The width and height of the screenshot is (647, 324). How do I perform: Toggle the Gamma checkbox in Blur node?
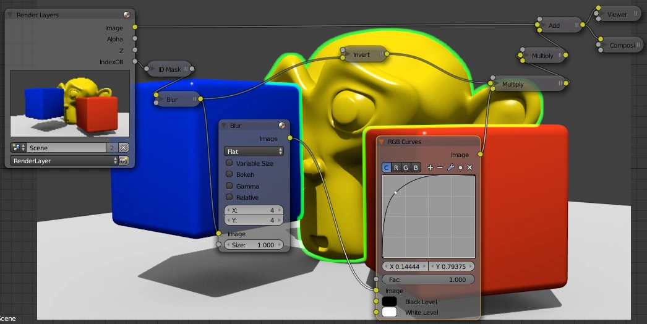click(229, 186)
